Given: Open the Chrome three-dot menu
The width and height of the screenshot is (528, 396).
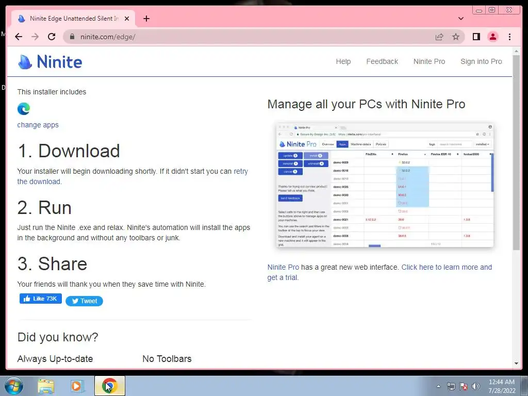Looking at the screenshot, I should click(x=509, y=37).
